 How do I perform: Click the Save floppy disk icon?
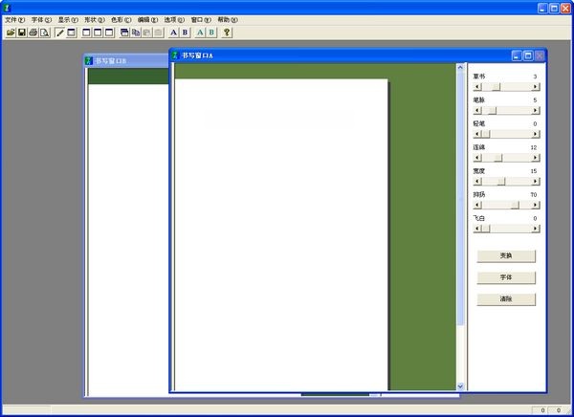click(22, 33)
